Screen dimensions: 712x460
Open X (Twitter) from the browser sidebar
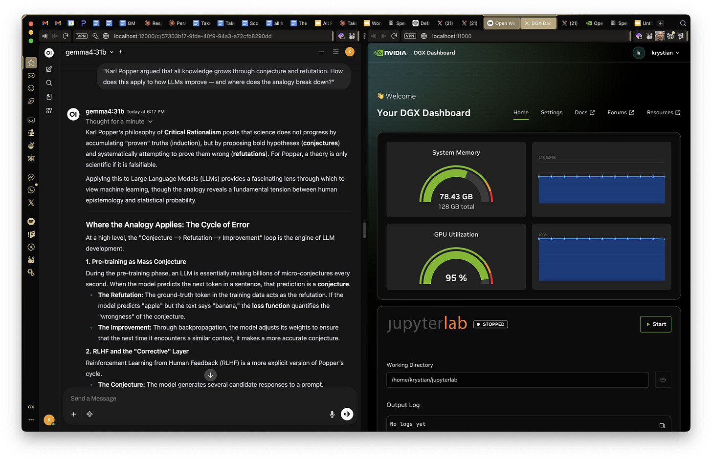(x=31, y=203)
